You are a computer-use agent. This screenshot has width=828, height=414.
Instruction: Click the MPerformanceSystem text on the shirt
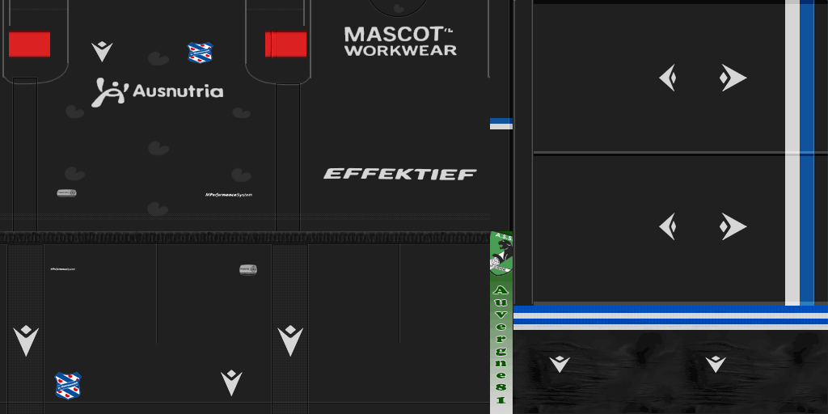229,194
